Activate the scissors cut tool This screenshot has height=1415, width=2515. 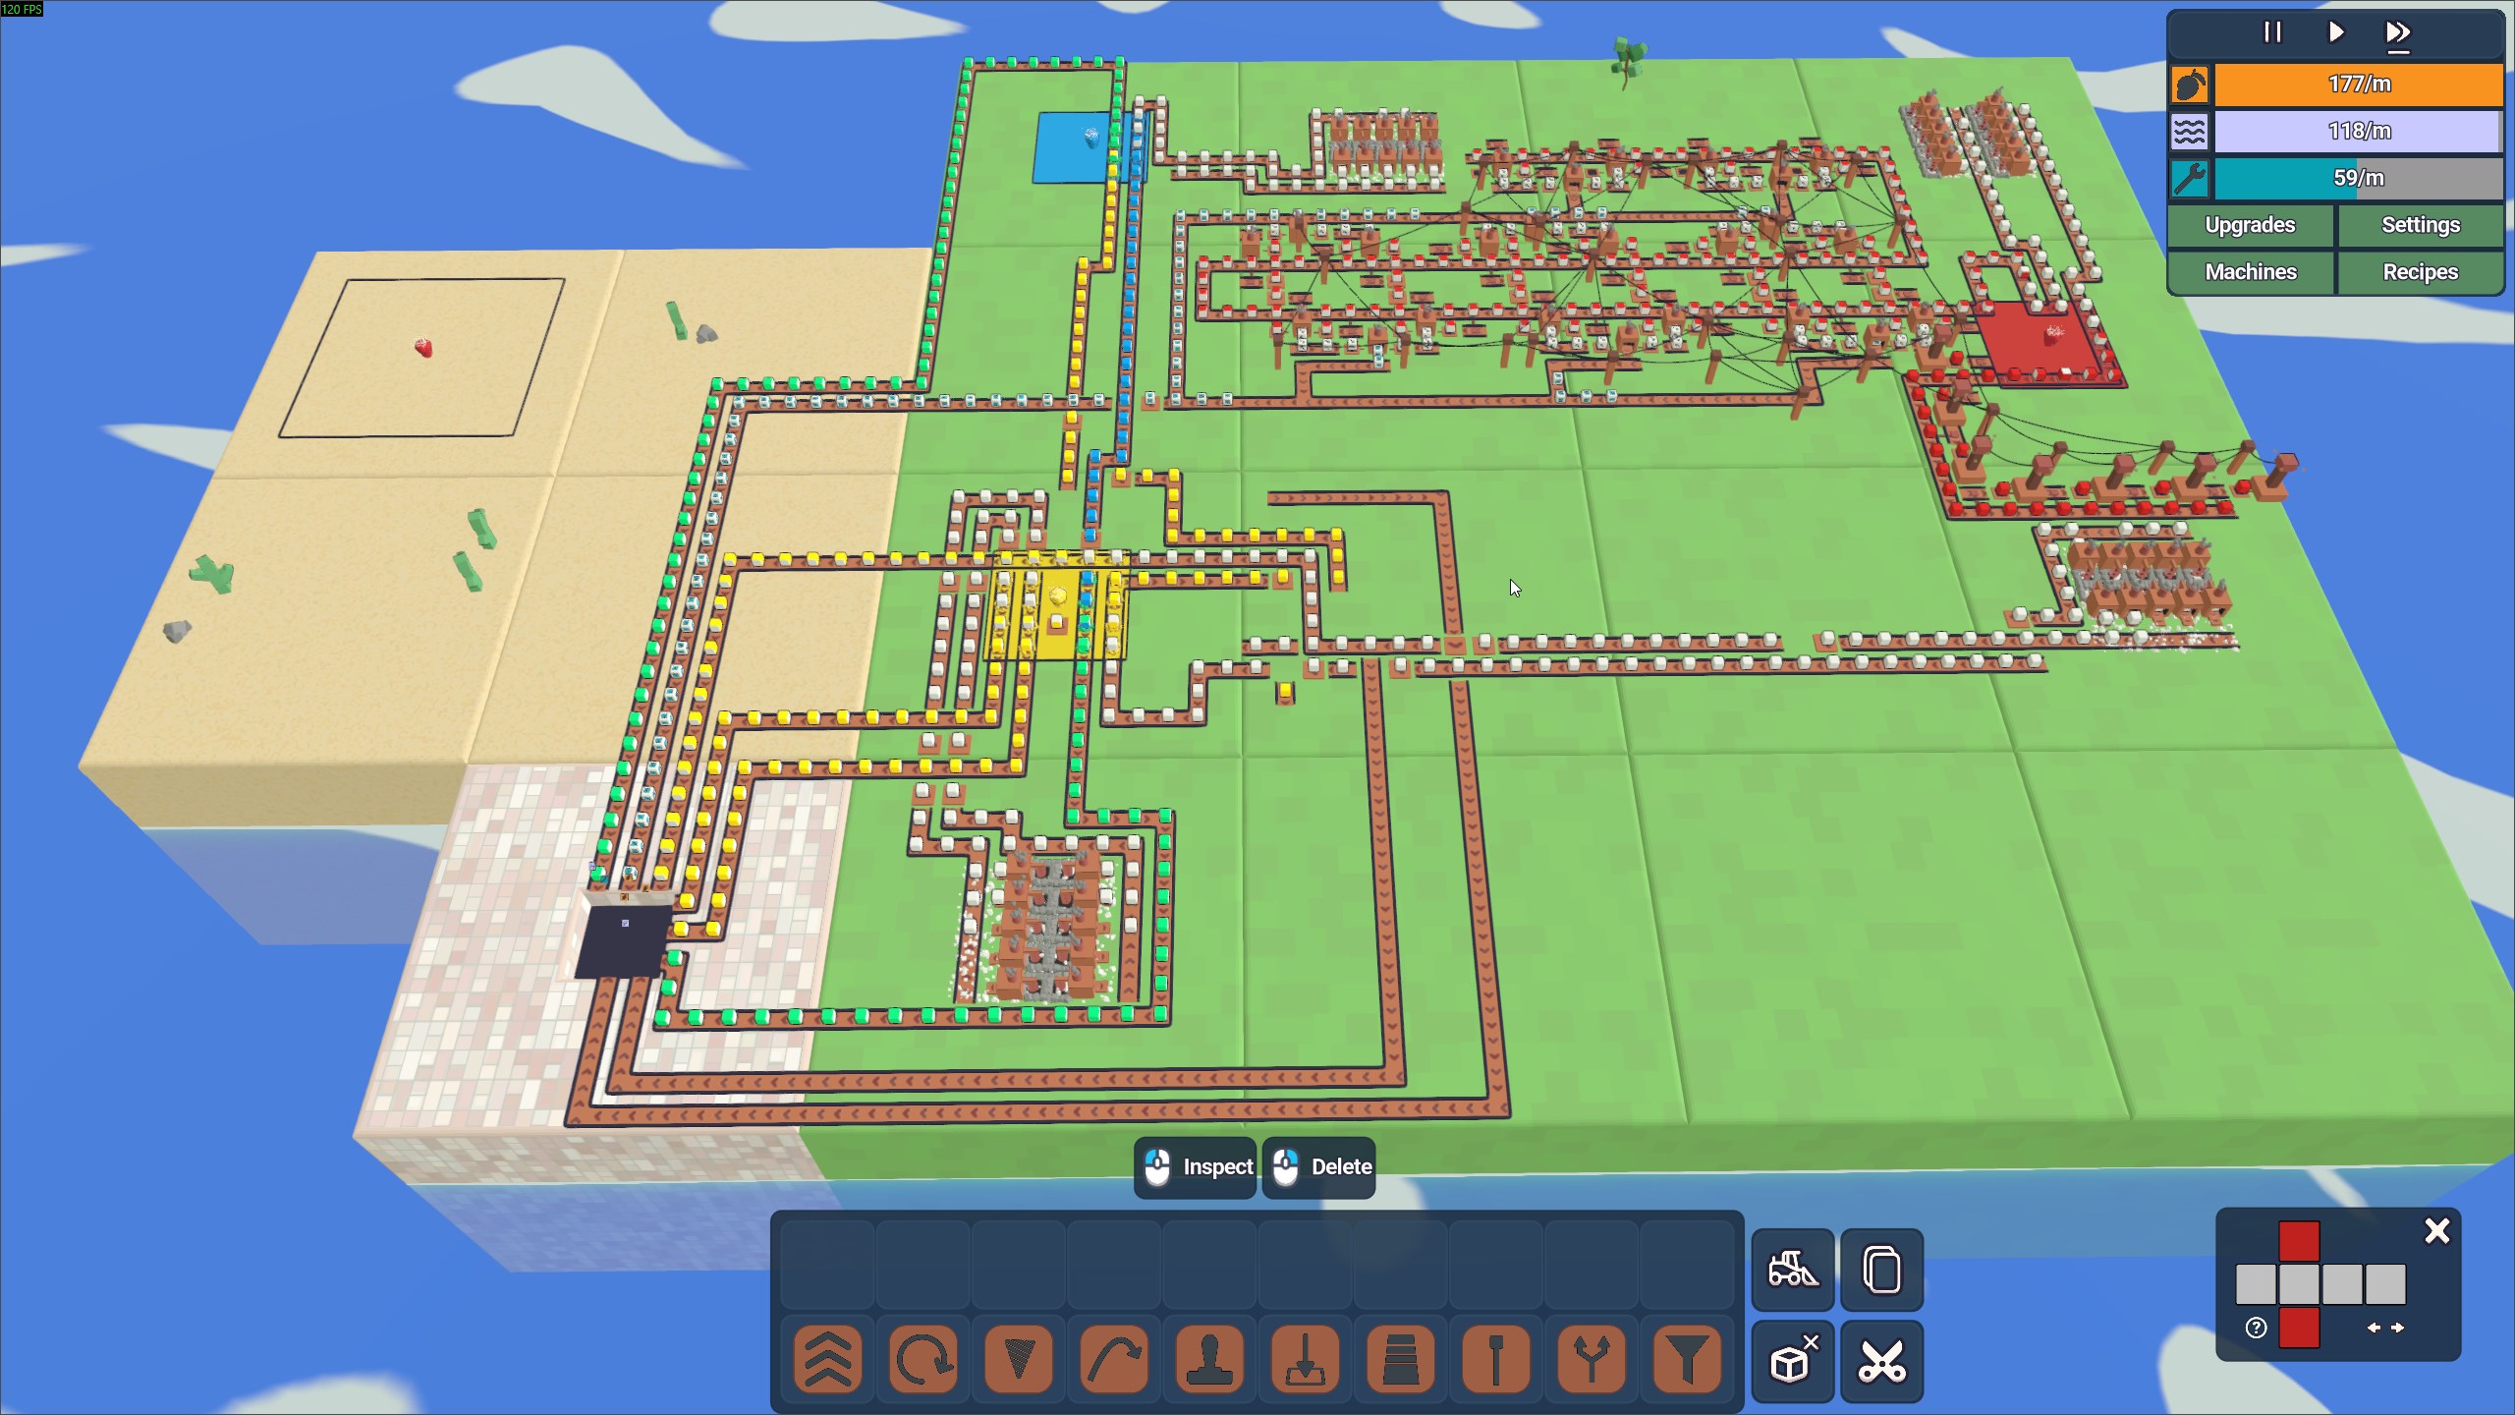click(x=1882, y=1361)
